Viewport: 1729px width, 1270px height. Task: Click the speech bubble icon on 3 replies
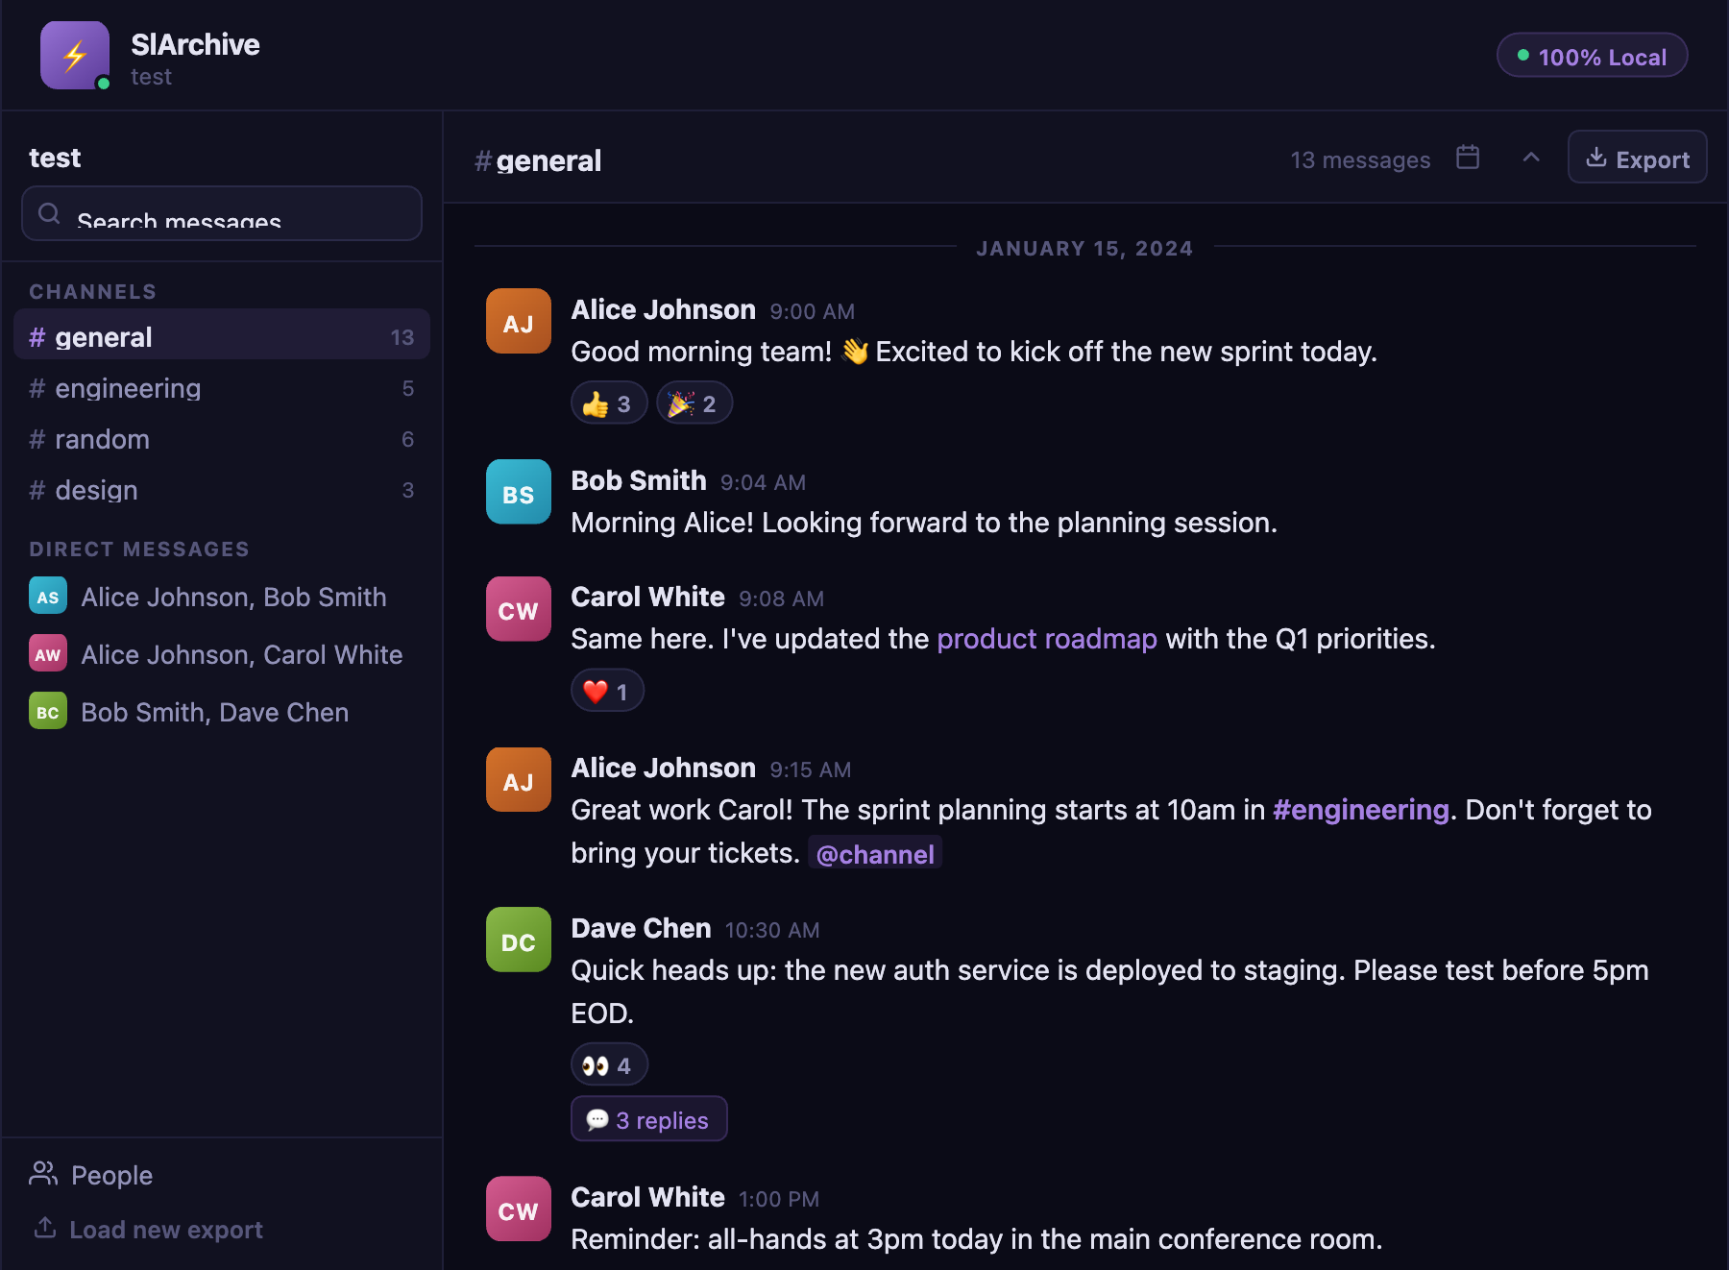click(x=597, y=1119)
